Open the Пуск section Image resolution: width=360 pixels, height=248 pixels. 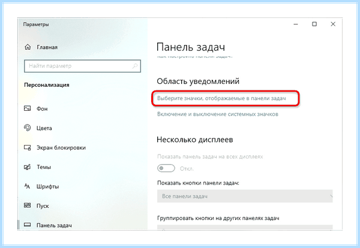click(43, 206)
